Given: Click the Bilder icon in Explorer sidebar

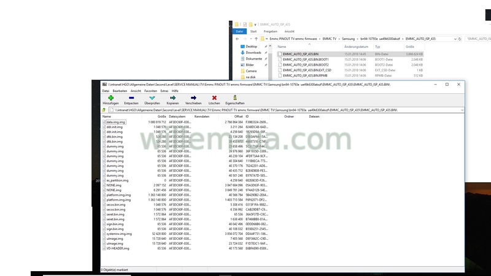Looking at the screenshot, I should (x=242, y=65).
